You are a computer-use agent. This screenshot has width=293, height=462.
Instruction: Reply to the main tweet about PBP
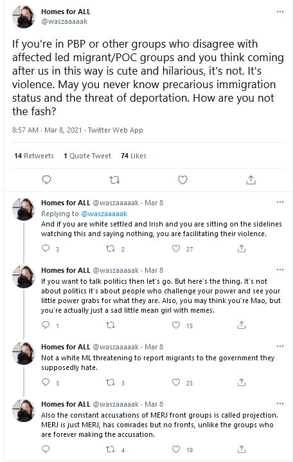46,180
